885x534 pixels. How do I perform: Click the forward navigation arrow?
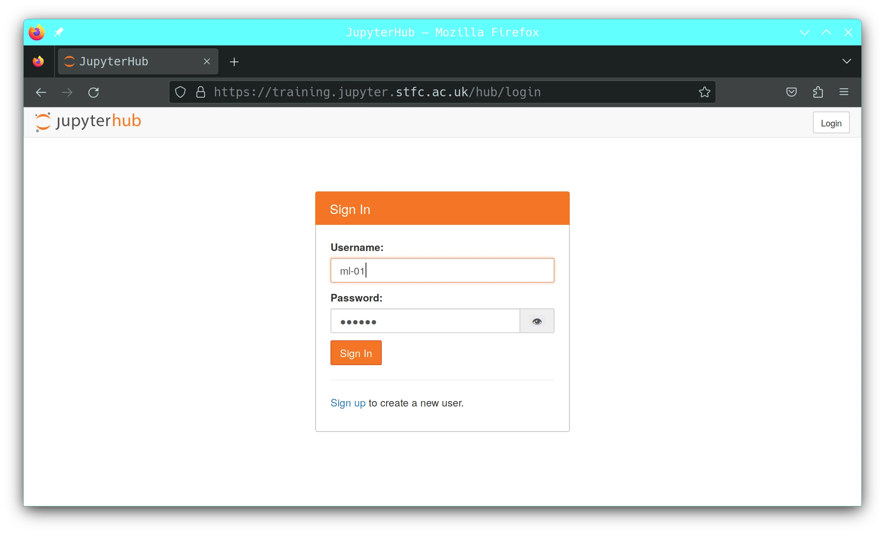67,92
